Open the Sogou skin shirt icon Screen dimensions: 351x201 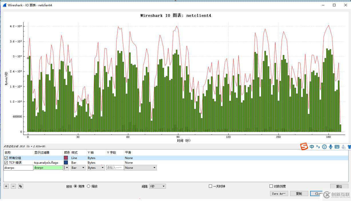coord(349,147)
